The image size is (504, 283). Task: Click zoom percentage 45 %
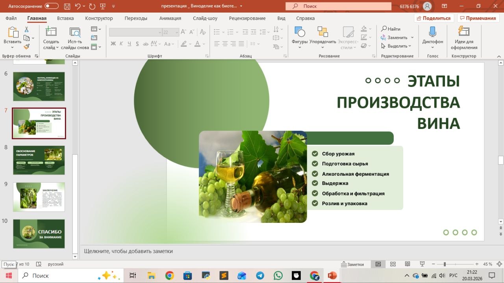coord(487,264)
